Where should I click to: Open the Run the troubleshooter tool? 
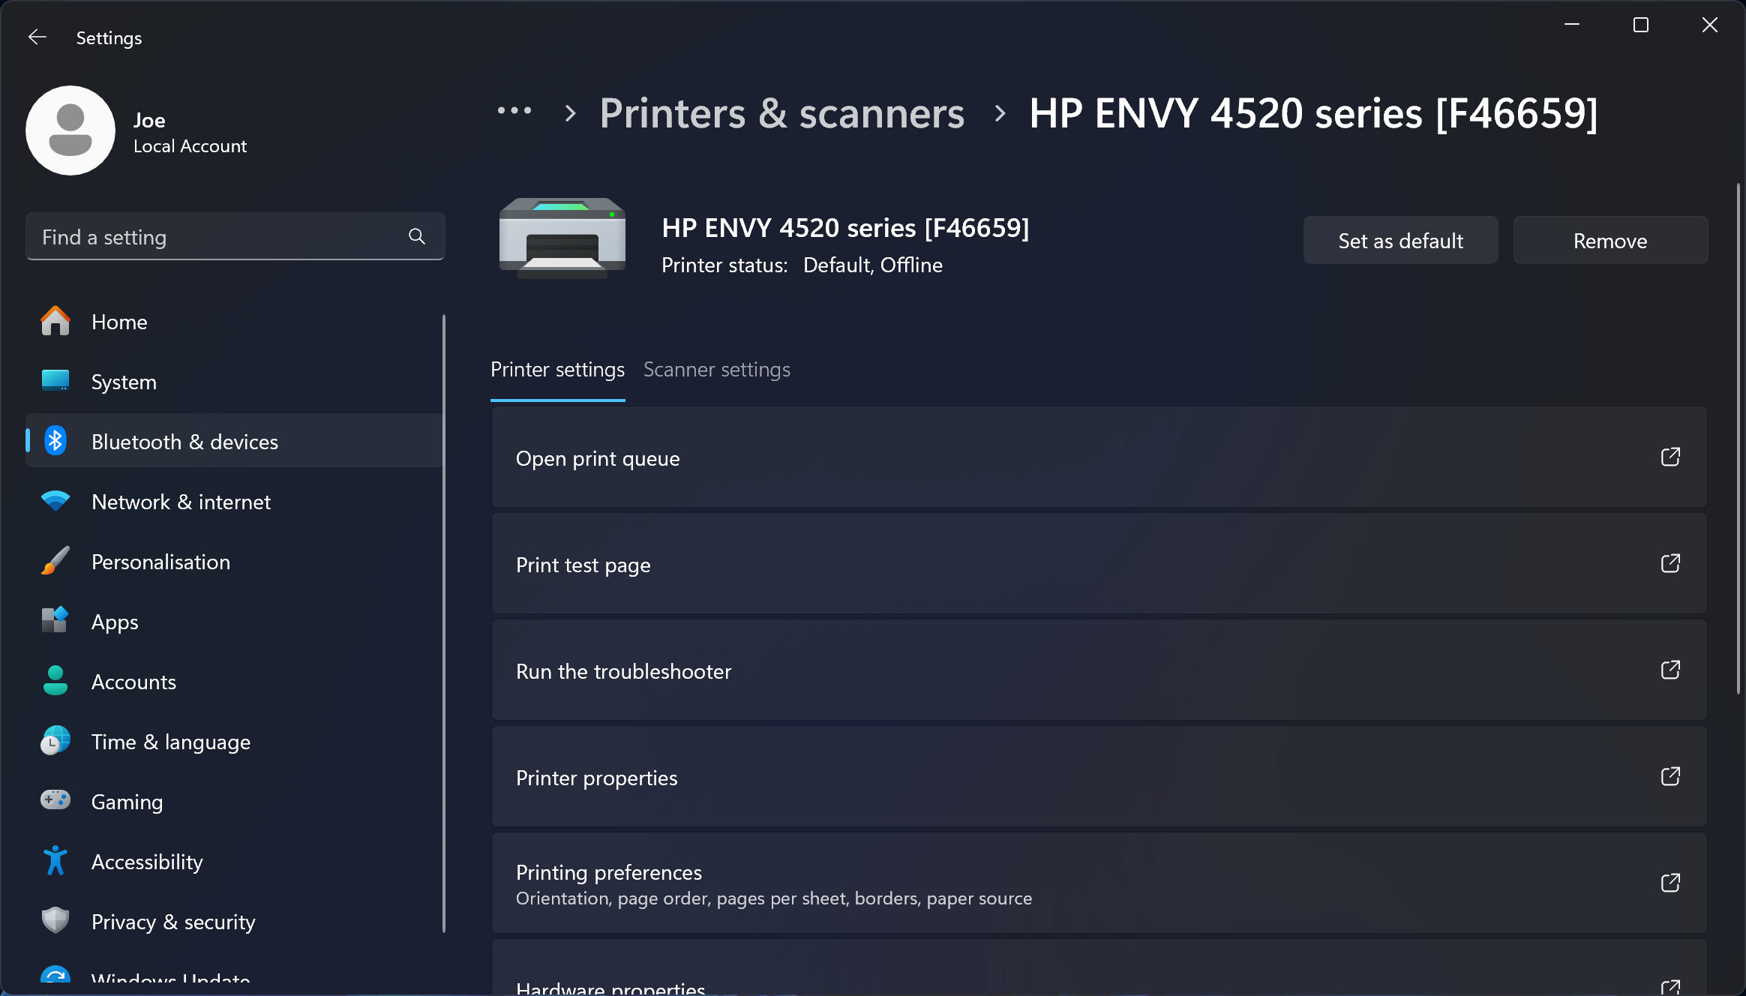[1099, 671]
